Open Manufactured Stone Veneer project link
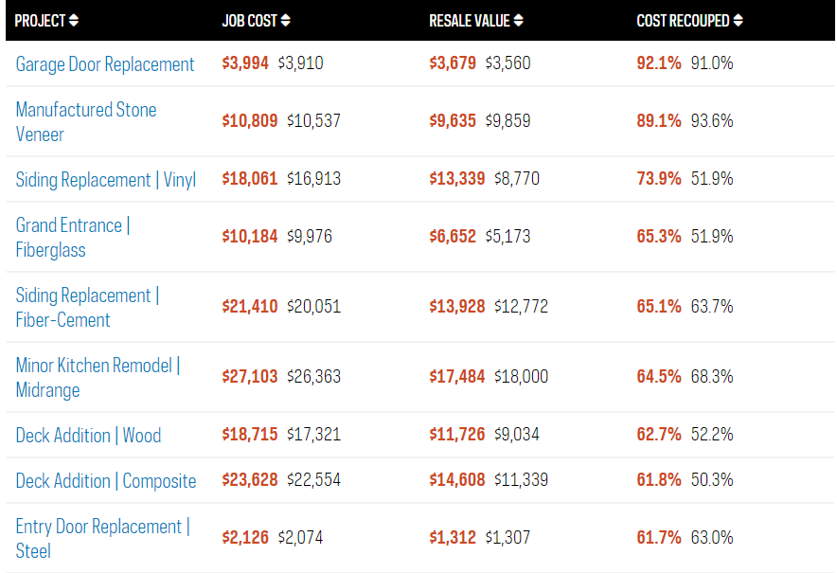The image size is (837, 573). pyautogui.click(x=86, y=121)
